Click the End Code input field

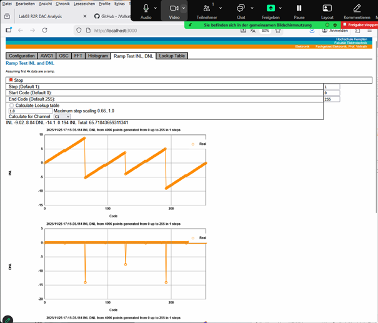coord(331,99)
